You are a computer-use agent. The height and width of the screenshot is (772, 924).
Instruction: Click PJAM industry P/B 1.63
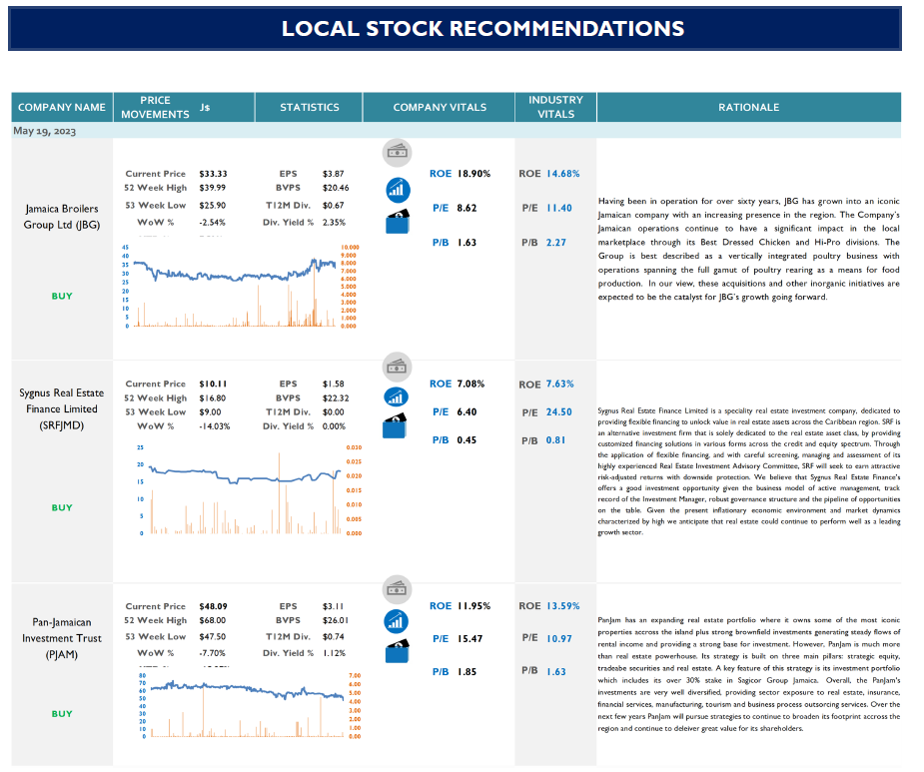pyautogui.click(x=555, y=672)
